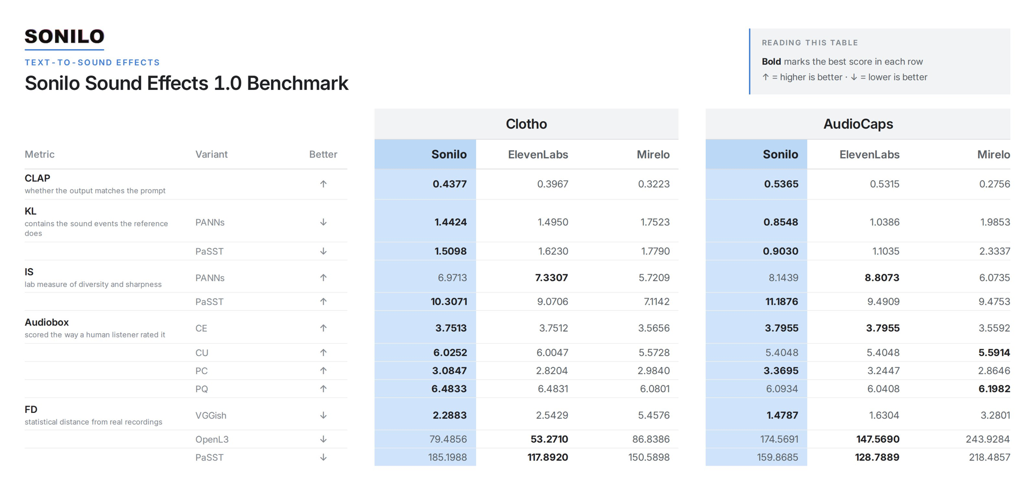Select the CLAP metric name

pos(37,178)
